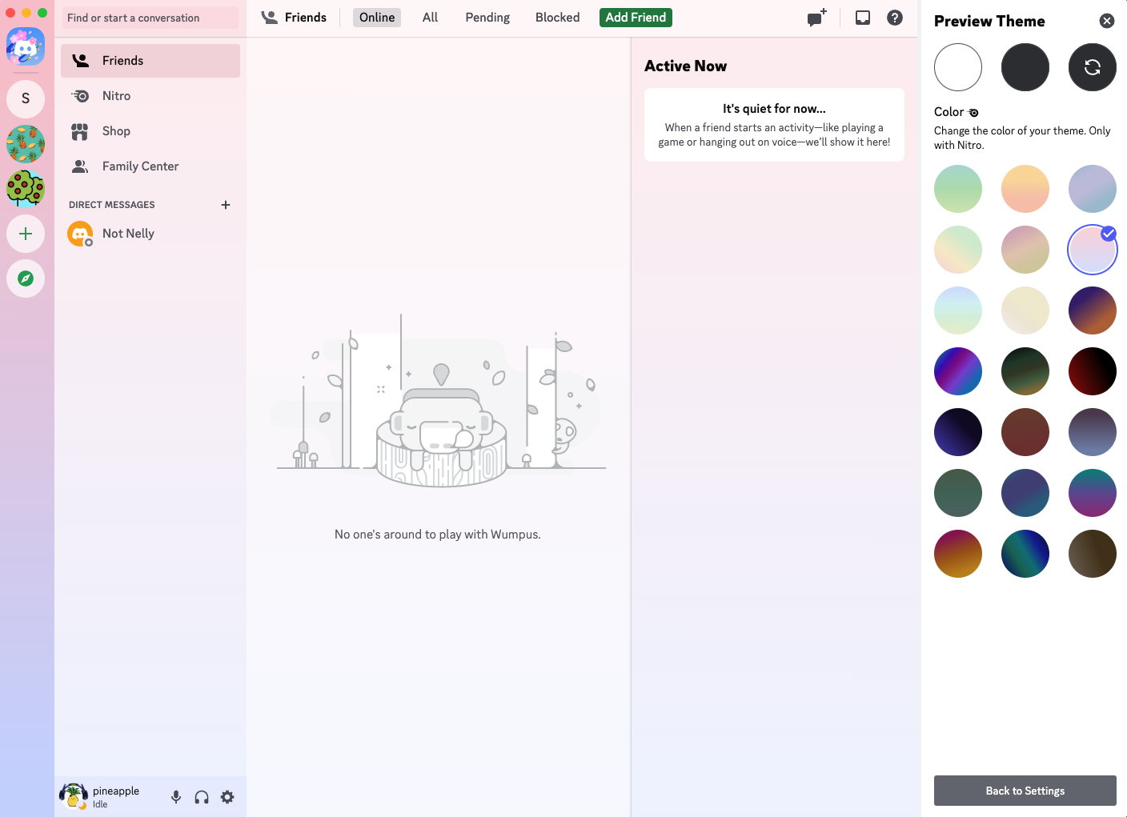Open Explore Discoverable Servers compass
1127x817 pixels.
pos(26,278)
